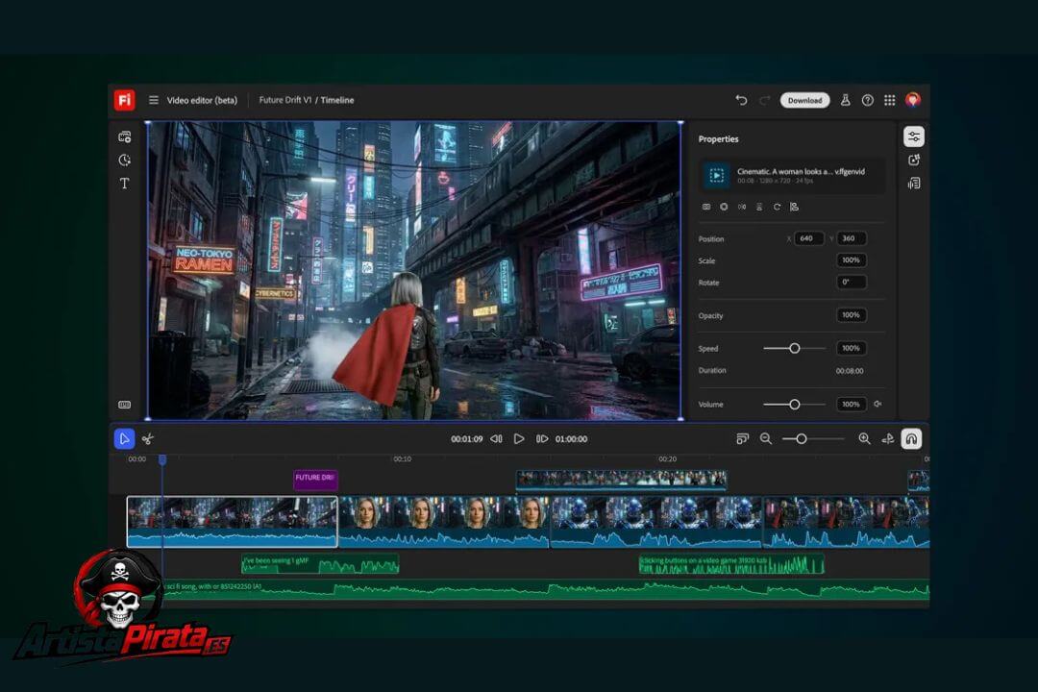Click the fit timeline icon next to zoom in

tap(888, 439)
